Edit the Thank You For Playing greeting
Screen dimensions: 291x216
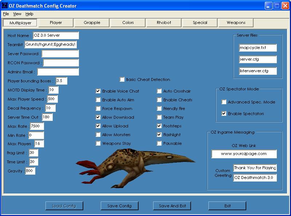[255, 168]
